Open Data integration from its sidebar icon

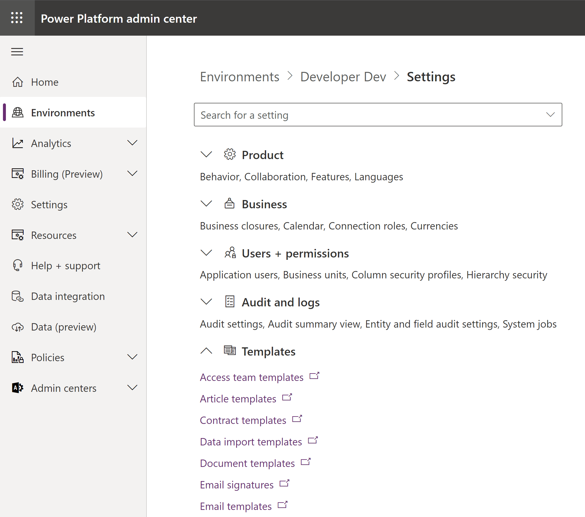point(17,296)
